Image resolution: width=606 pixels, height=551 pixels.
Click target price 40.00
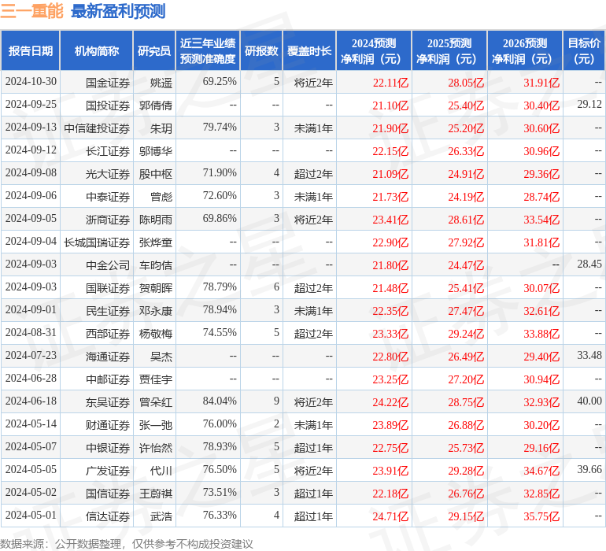589,401
